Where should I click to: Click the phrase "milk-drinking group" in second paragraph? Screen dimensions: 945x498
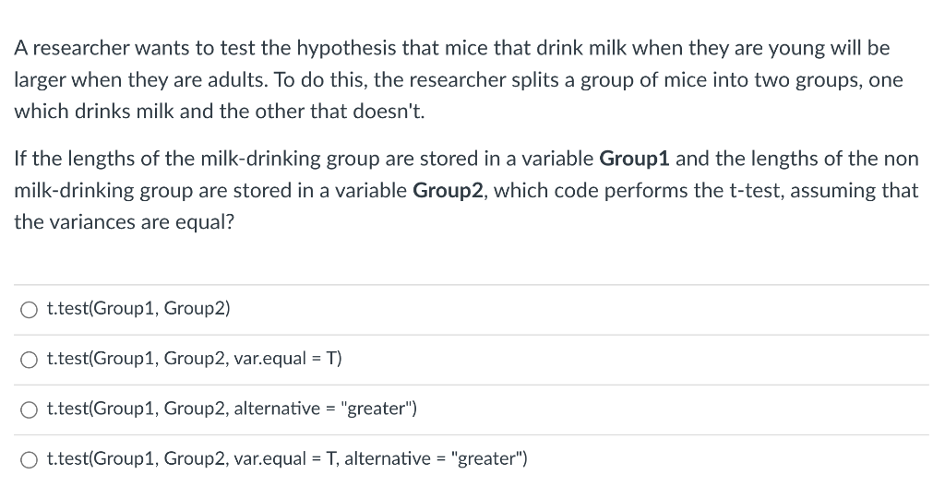259,159
